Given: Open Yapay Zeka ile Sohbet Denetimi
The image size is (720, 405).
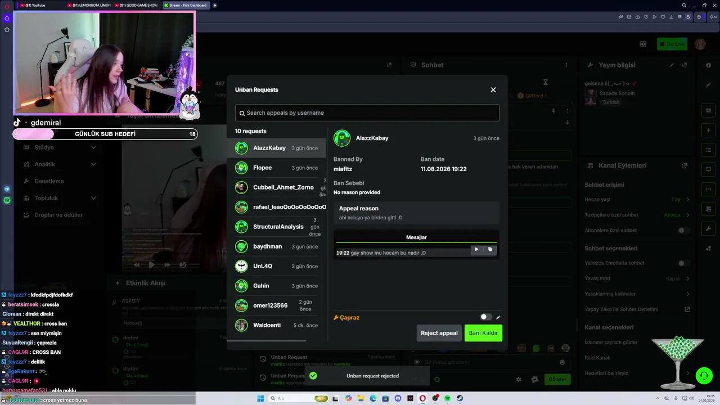Looking at the screenshot, I should 637,309.
